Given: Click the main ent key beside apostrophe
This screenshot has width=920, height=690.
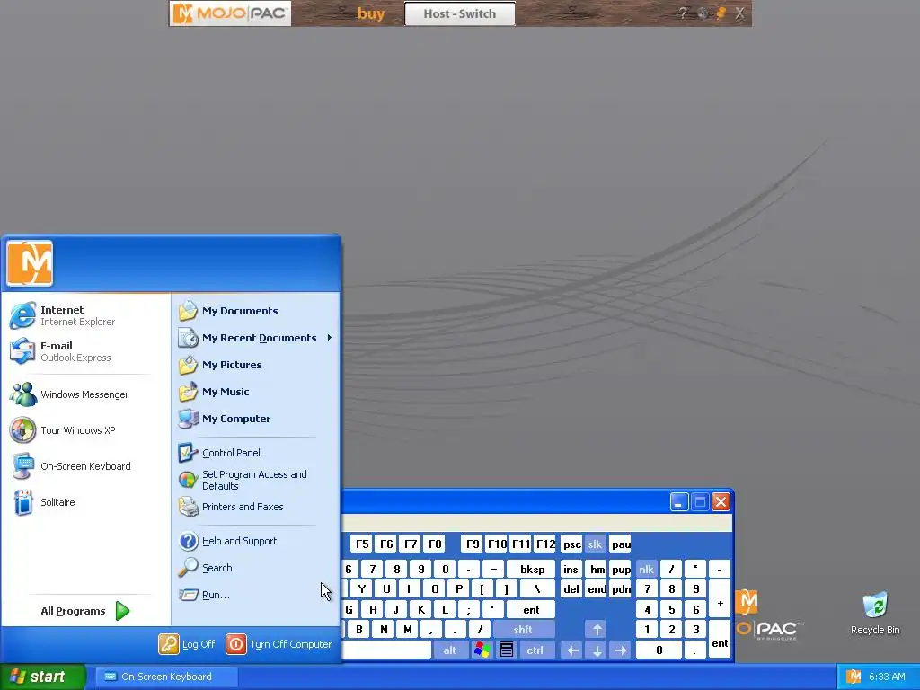Looking at the screenshot, I should [531, 610].
